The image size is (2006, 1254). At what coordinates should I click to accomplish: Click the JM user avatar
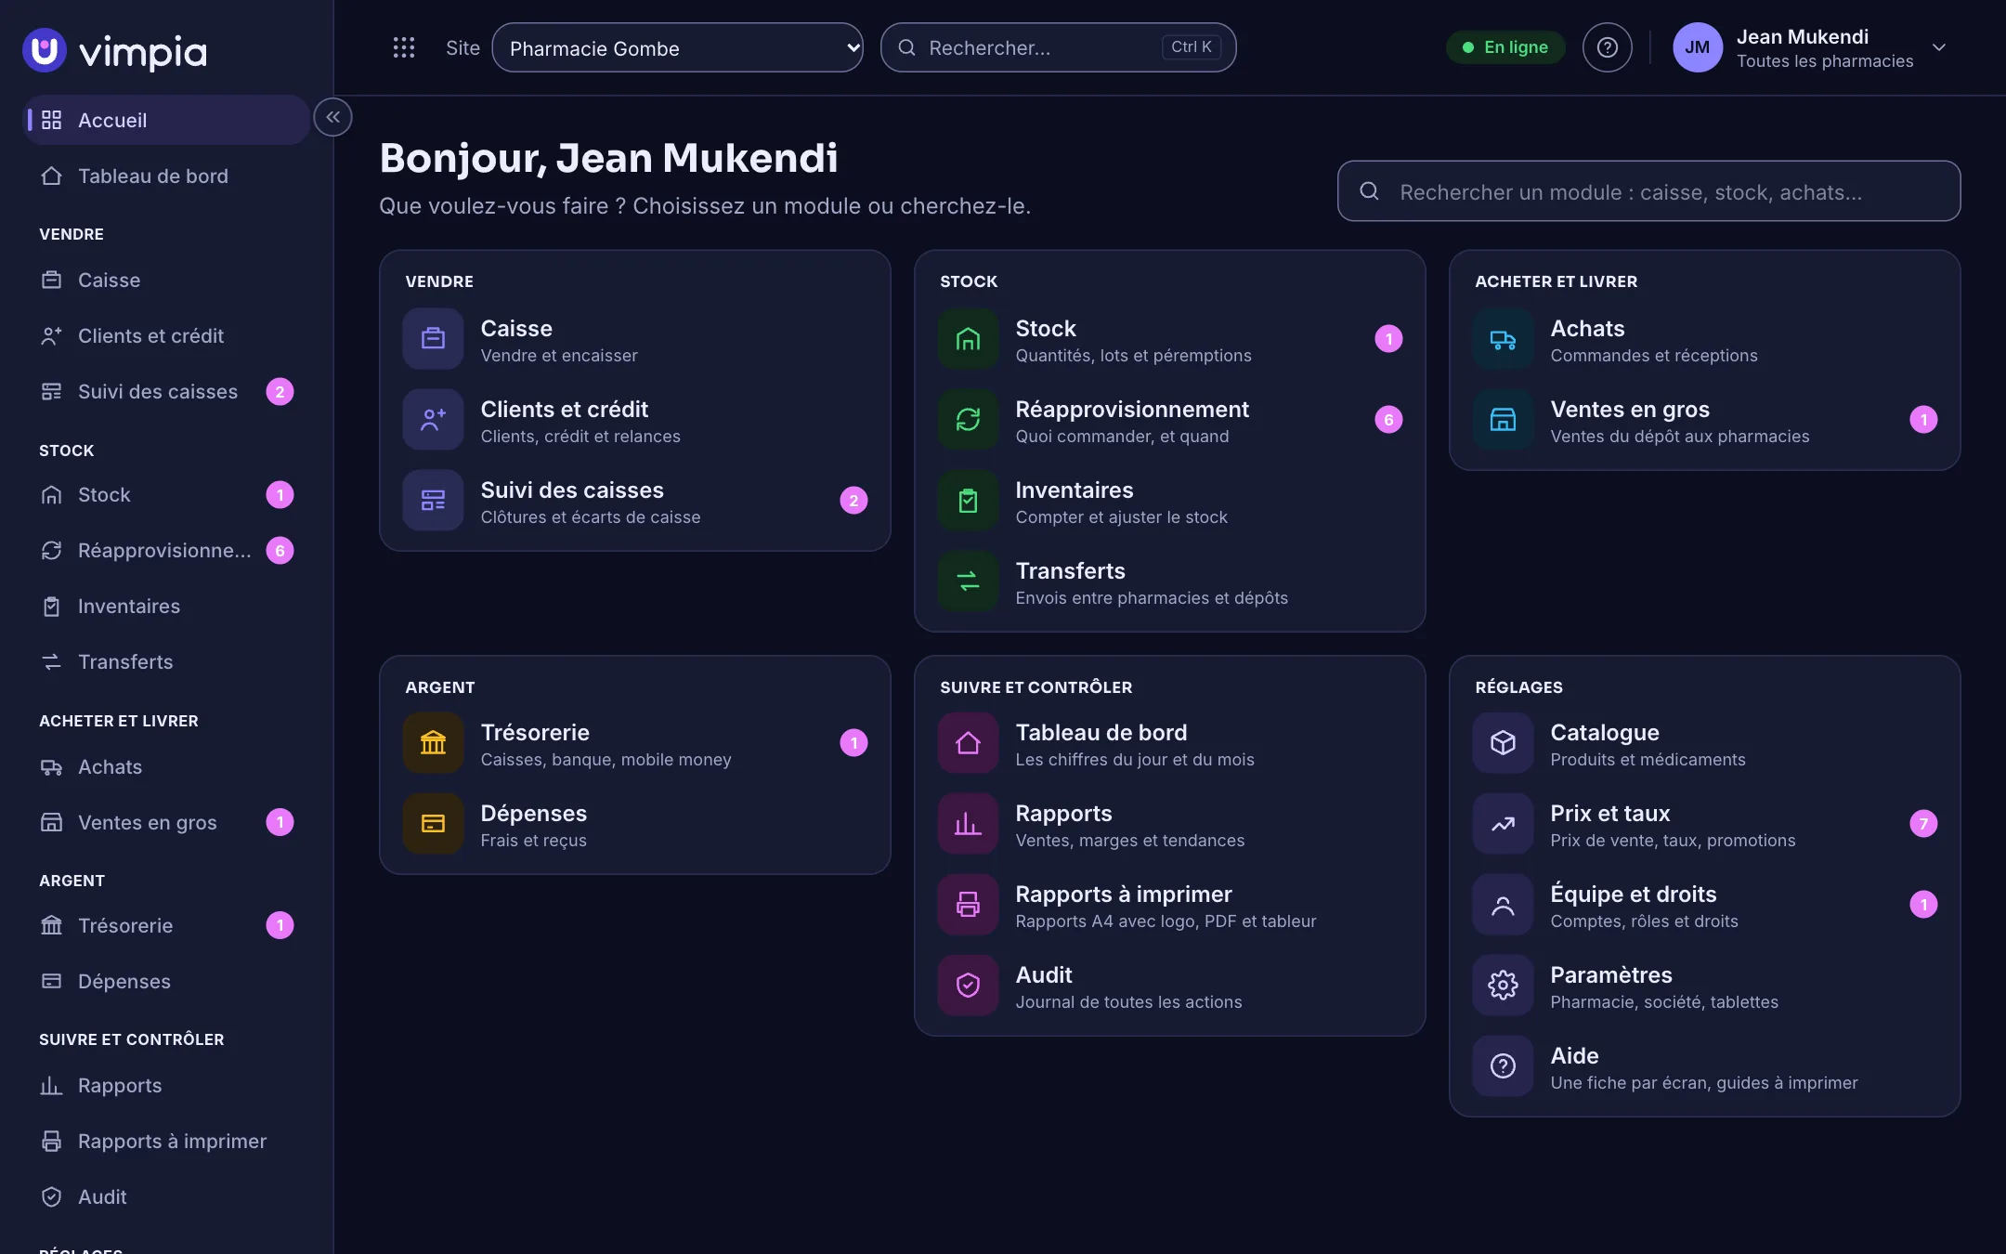coord(1697,47)
